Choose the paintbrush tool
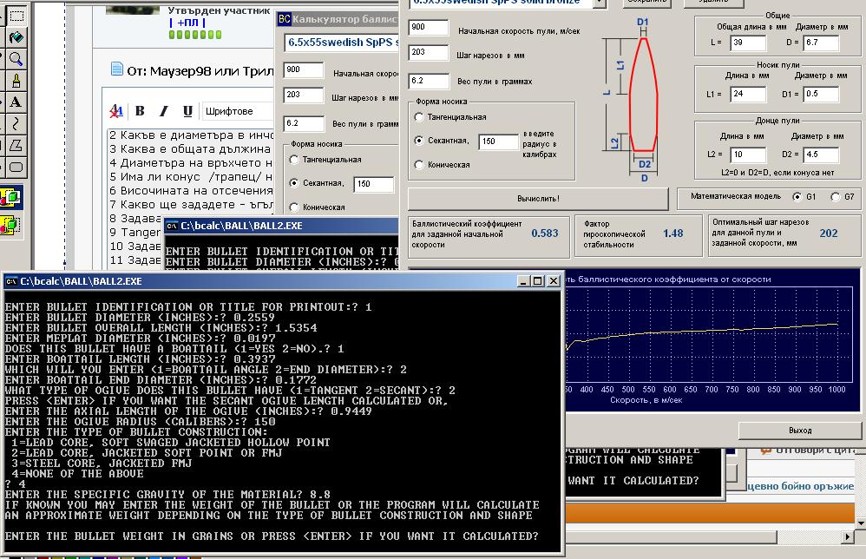 pyautogui.click(x=15, y=81)
